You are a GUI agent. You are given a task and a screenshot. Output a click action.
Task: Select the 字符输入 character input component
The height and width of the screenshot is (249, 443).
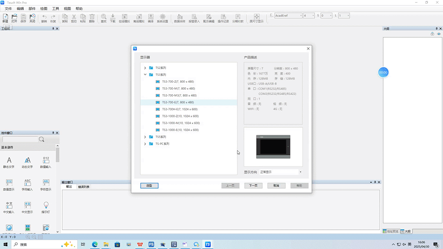27,185
